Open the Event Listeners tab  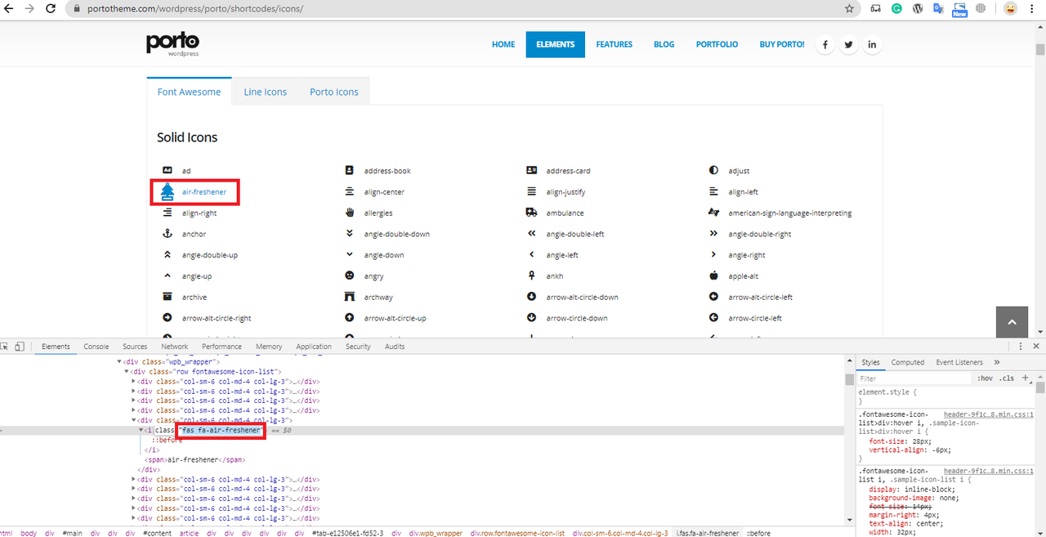click(959, 362)
